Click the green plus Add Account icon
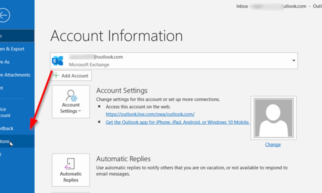 (56, 76)
